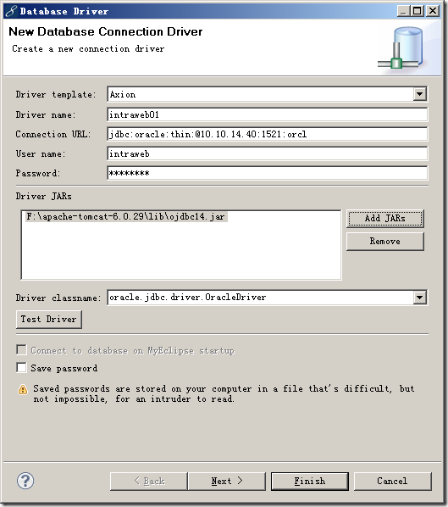Click the Next button
This screenshot has width=448, height=507.
point(227,481)
